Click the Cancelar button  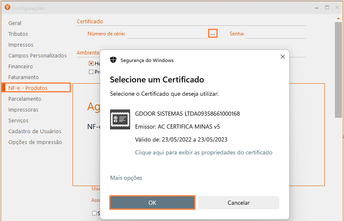click(239, 203)
